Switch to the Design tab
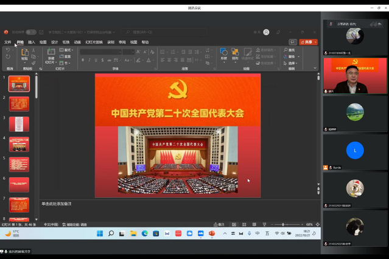The height and width of the screenshot is (259, 389). 54,42
